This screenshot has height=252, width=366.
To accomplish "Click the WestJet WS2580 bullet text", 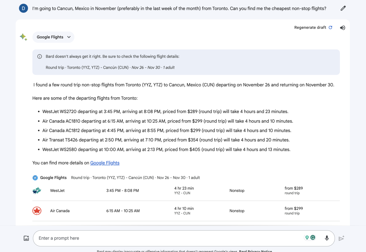I will pyautogui.click(x=166, y=150).
